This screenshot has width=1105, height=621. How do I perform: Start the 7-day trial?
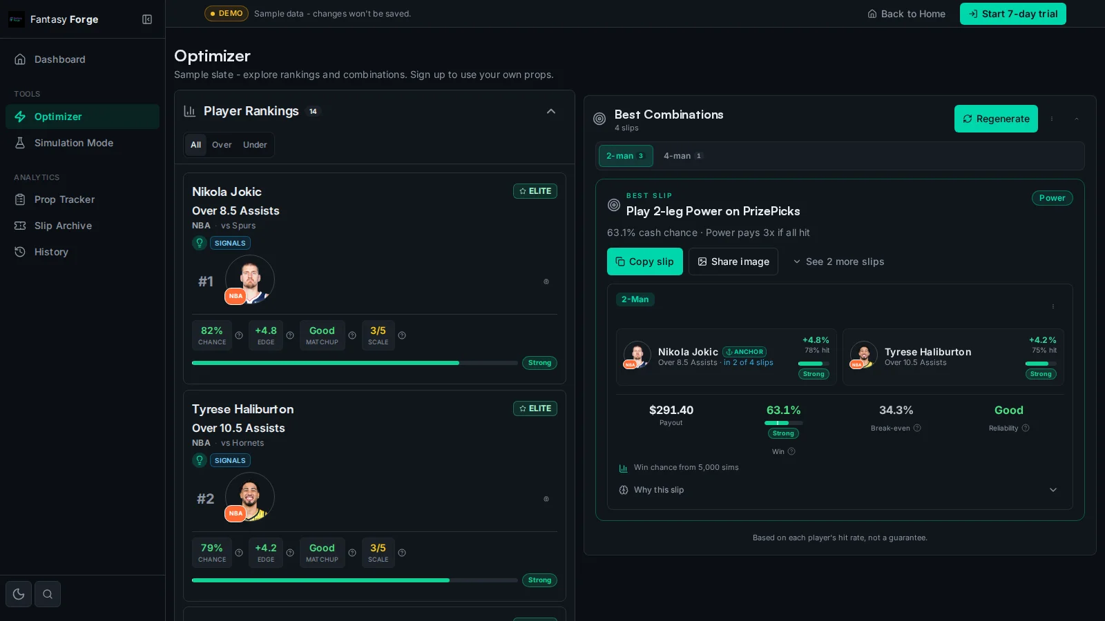pyautogui.click(x=1012, y=14)
